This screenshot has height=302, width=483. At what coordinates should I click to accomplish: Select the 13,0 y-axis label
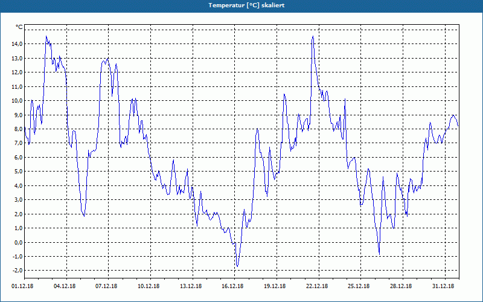[x=17, y=58]
